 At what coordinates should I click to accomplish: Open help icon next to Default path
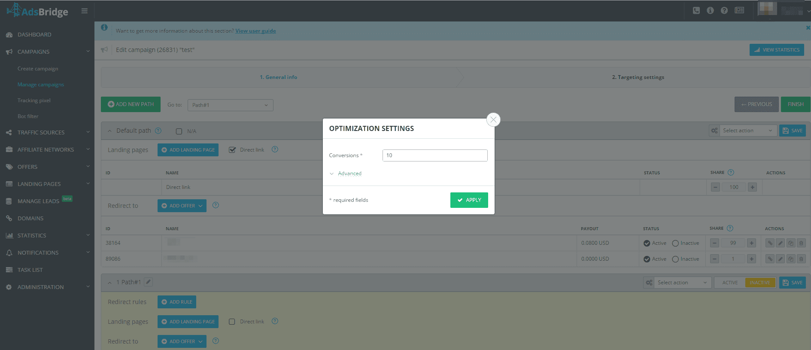(x=158, y=131)
